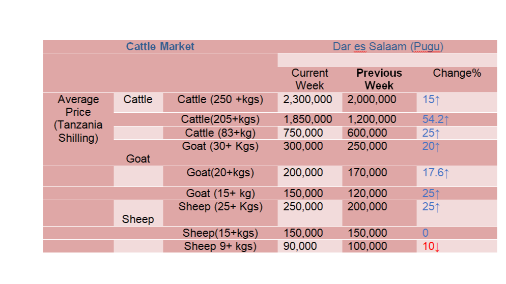Click the zero change value for Sheep(15+kgs)
This screenshot has width=506, height=284.
(426, 233)
